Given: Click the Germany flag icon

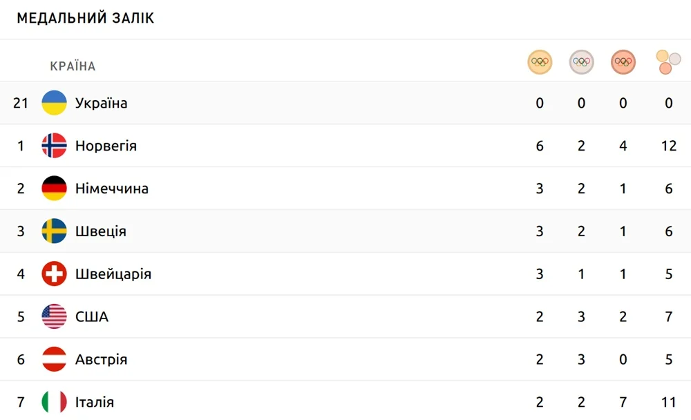Looking at the screenshot, I should click(x=54, y=189).
